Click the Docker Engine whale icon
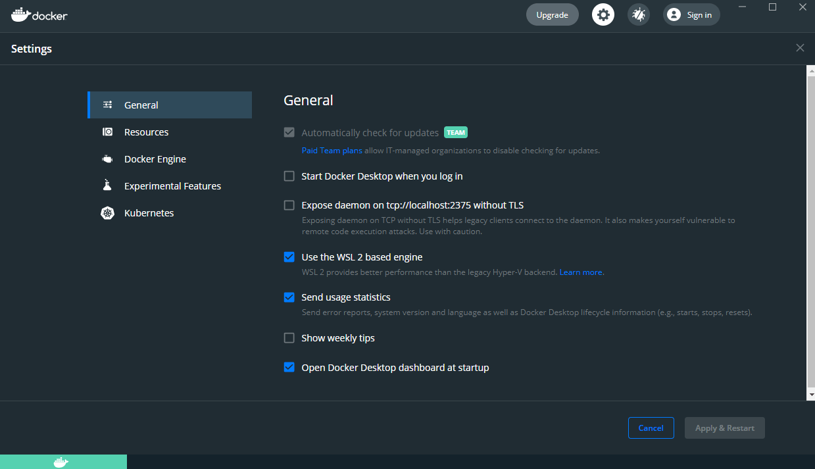The height and width of the screenshot is (469, 815). pos(107,159)
